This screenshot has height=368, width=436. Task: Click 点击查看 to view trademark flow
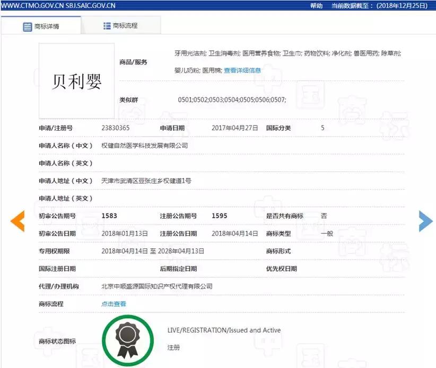pyautogui.click(x=114, y=303)
